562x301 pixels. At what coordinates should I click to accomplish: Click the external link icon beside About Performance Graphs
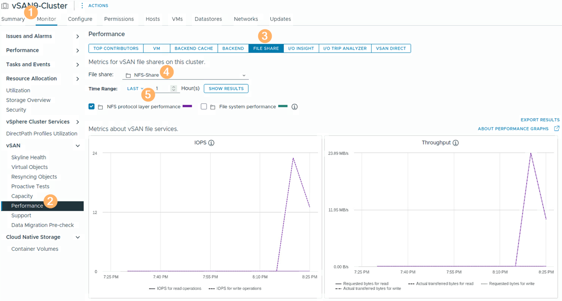556,129
